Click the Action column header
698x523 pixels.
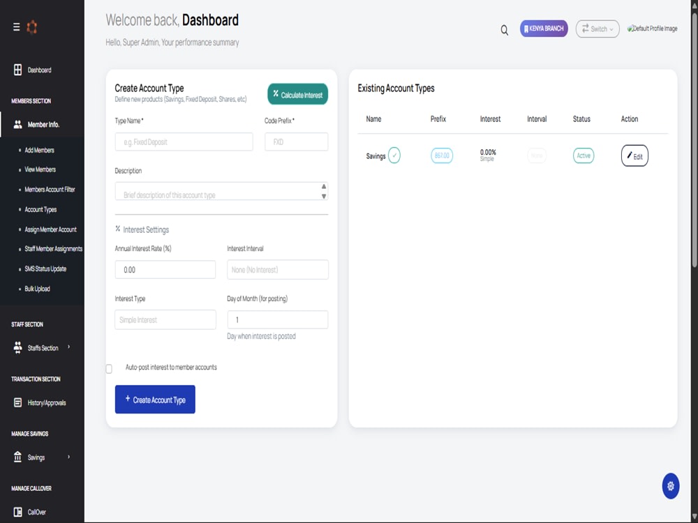(630, 119)
